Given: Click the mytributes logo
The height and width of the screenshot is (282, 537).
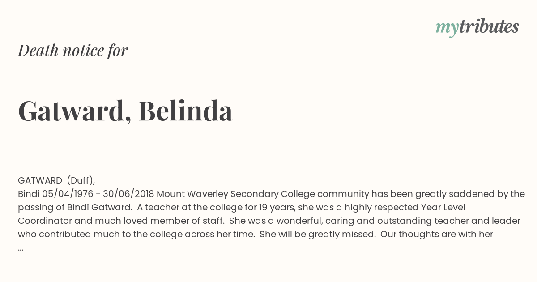Looking at the screenshot, I should coord(477,27).
